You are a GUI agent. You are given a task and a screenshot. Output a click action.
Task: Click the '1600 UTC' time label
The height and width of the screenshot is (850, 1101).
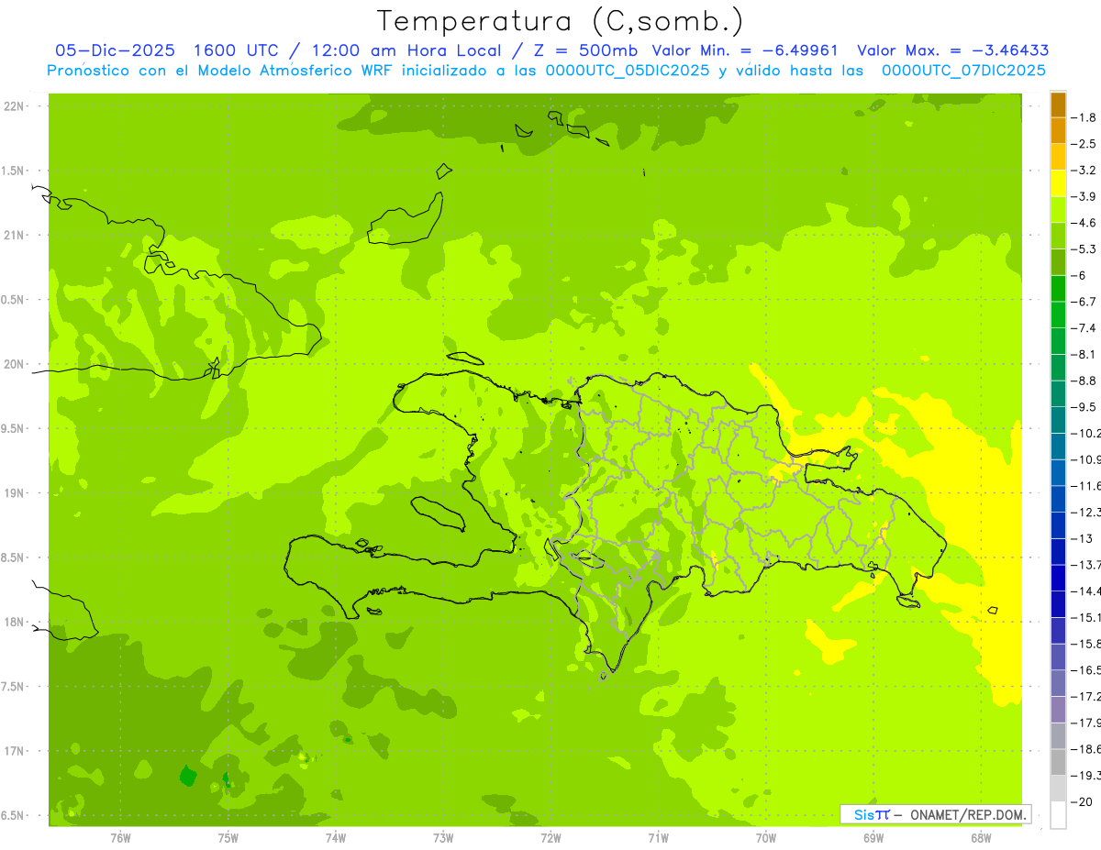pyautogui.click(x=239, y=50)
